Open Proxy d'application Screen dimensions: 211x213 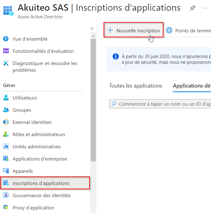coord(33,208)
